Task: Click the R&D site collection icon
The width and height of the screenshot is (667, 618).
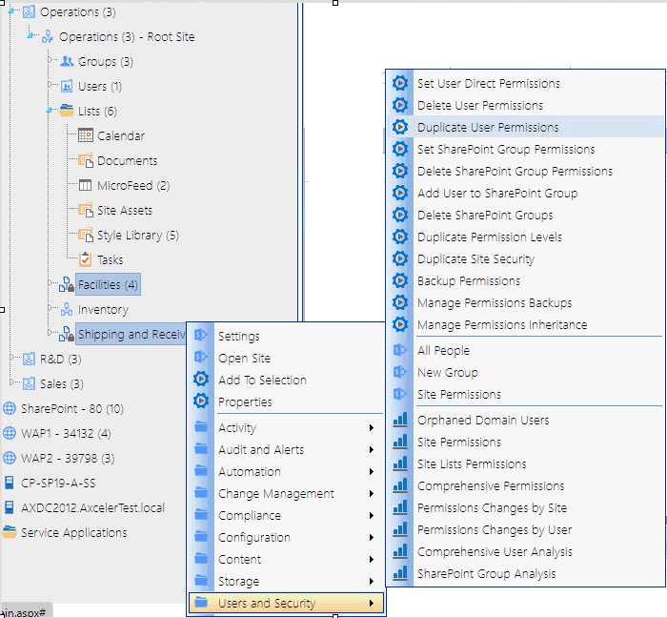Action: (29, 359)
